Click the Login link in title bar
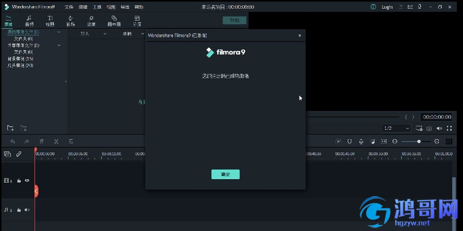The height and width of the screenshot is (231, 463). tap(387, 7)
